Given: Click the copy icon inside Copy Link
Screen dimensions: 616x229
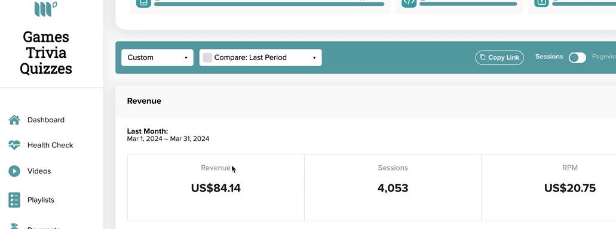Looking at the screenshot, I should point(482,57).
